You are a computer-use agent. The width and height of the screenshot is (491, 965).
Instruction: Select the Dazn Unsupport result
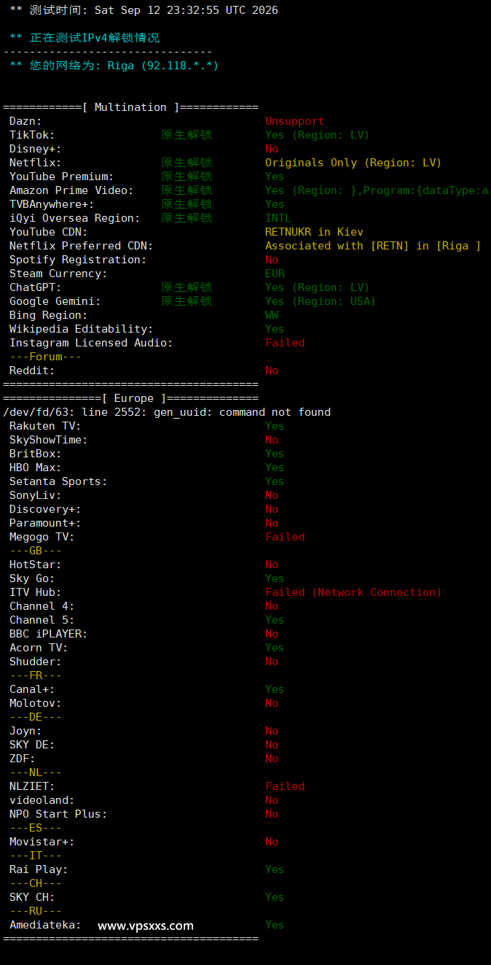point(294,121)
